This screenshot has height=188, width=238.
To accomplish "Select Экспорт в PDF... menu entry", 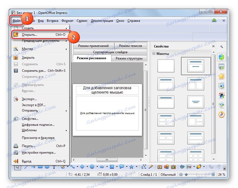I will coord(40,105).
